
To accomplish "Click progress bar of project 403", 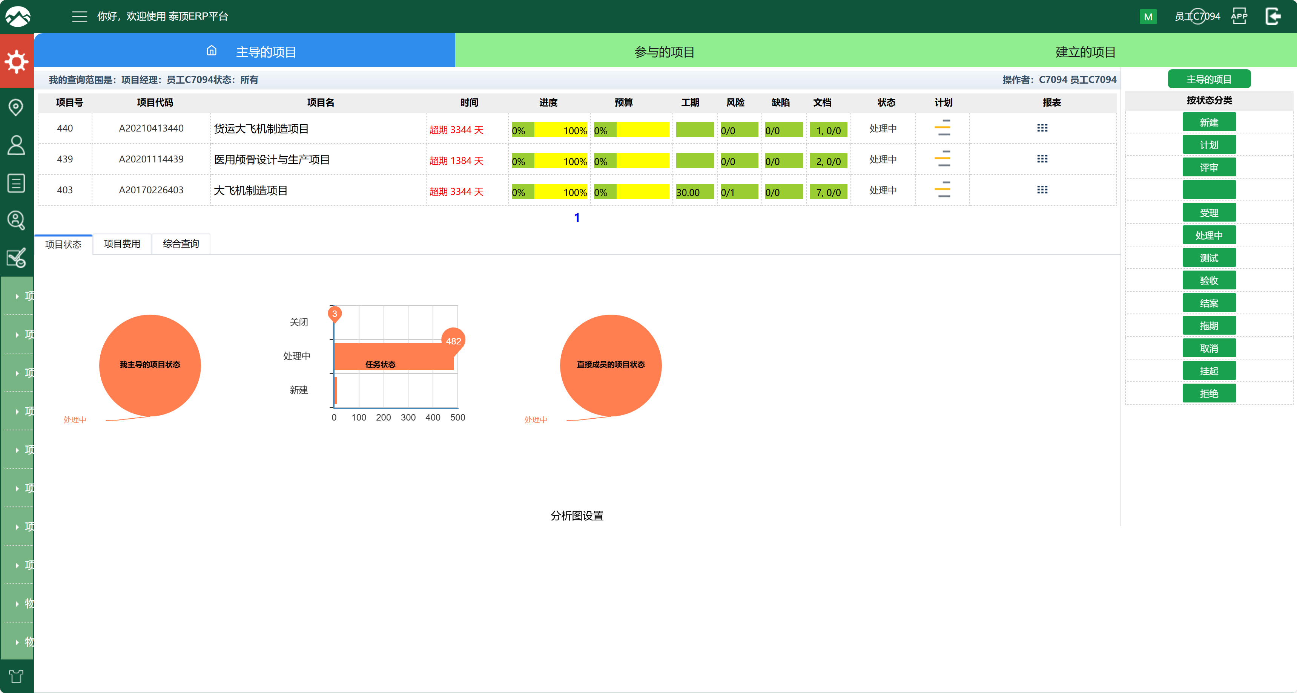I will pyautogui.click(x=549, y=192).
